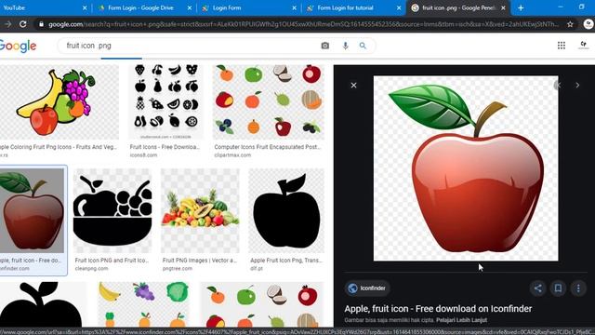Select the 'fruit icon .png' Google tab
The image size is (595, 335).
click(x=457, y=7)
